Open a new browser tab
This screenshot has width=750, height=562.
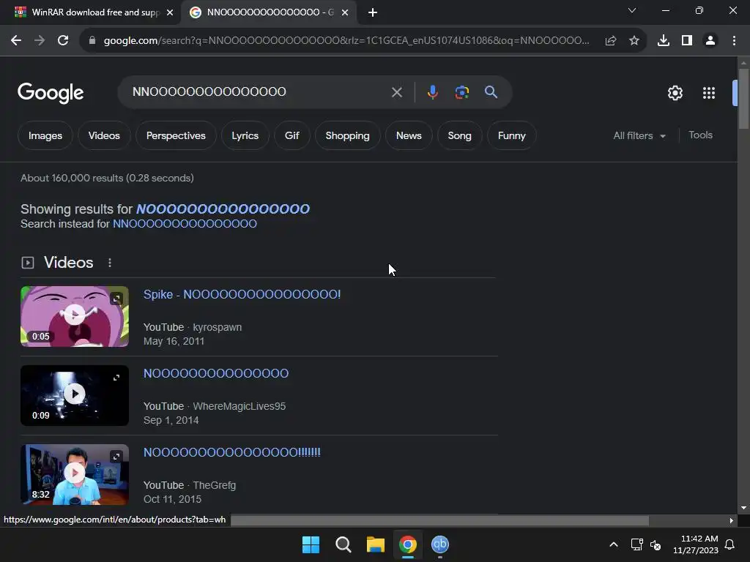[x=373, y=12]
